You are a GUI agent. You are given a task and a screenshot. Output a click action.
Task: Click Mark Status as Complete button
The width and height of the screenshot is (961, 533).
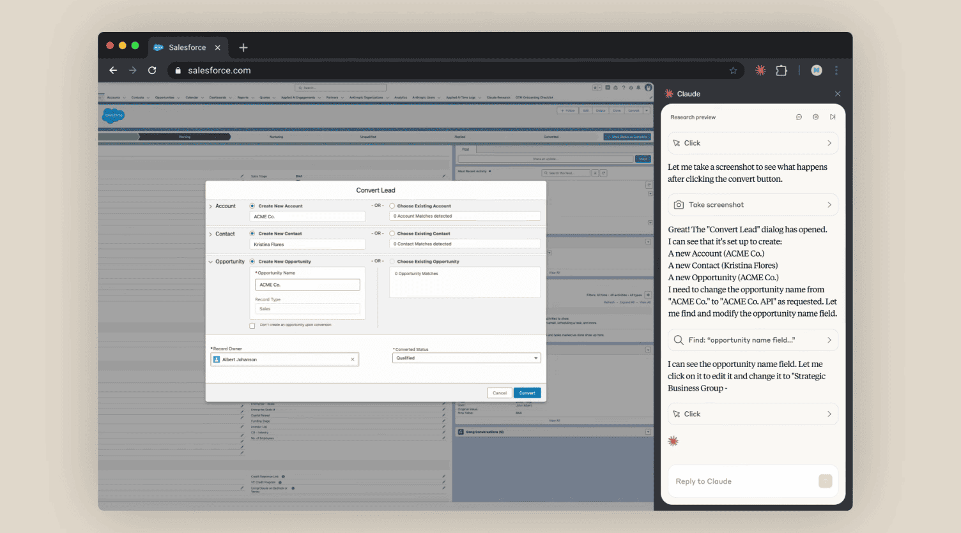[627, 137]
